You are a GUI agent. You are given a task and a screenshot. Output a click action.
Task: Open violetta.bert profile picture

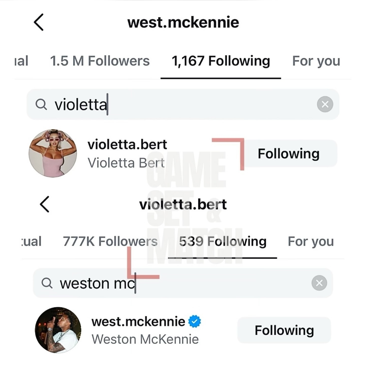pos(53,153)
